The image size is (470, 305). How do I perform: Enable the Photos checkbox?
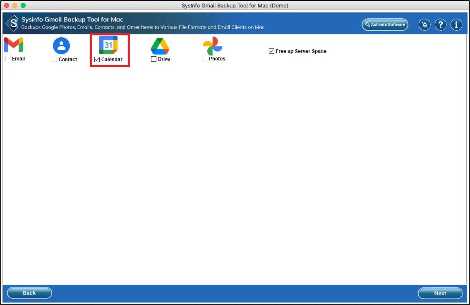[205, 58]
